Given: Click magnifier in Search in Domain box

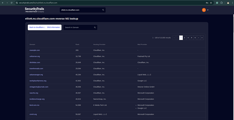Looking at the screenshot, I should point(95,27).
